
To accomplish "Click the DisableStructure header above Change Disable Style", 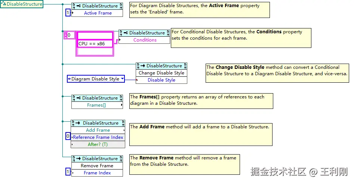I will (x=161, y=66).
